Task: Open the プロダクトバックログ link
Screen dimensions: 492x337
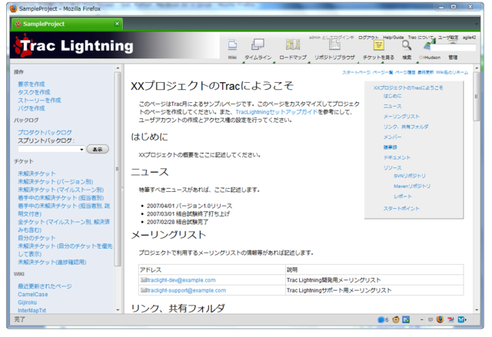Action: pyautogui.click(x=45, y=133)
